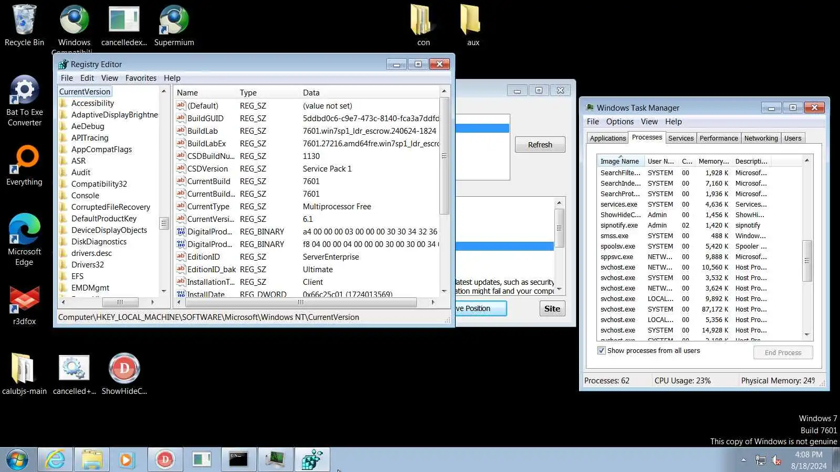This screenshot has height=472, width=840.
Task: Click the Refresh button
Action: tap(540, 145)
